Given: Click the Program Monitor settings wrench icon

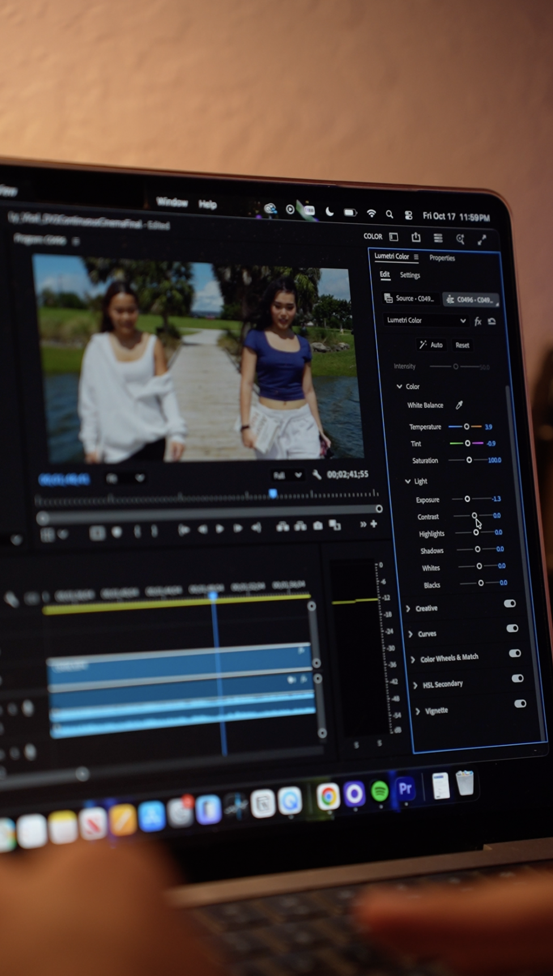Looking at the screenshot, I should point(317,474).
